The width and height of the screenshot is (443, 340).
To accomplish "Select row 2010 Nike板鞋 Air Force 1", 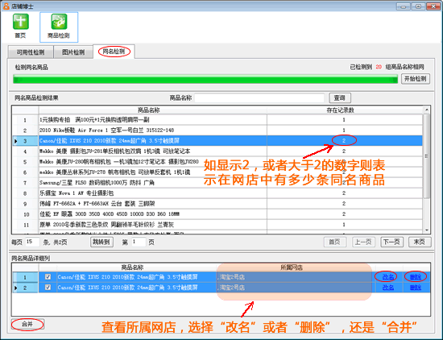I will click(x=217, y=131).
